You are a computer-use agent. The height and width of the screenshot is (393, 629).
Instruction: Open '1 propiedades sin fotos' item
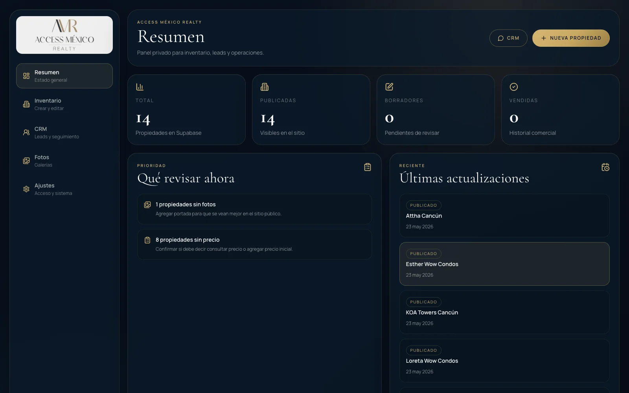coord(254,209)
